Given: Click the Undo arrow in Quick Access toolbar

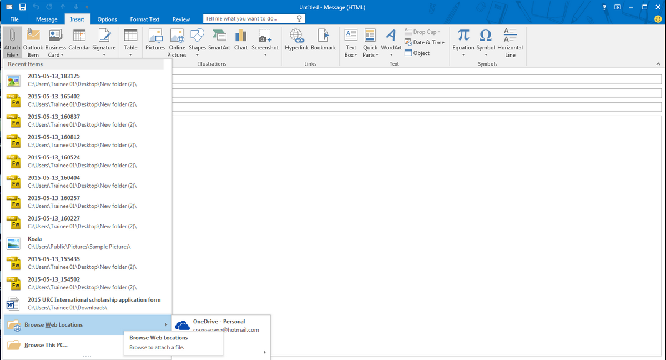Looking at the screenshot, I should 36,7.
